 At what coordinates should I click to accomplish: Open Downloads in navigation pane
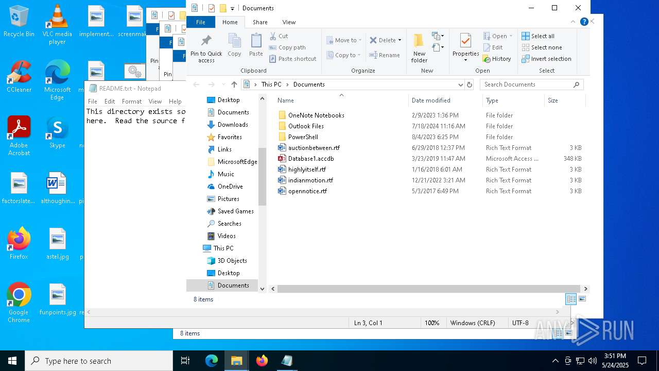pyautogui.click(x=232, y=125)
